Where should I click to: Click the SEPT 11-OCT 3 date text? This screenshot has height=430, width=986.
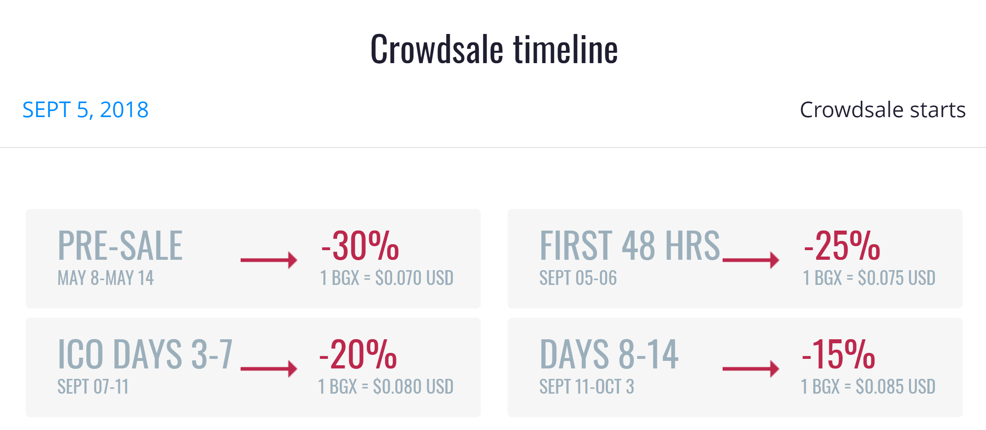(587, 386)
